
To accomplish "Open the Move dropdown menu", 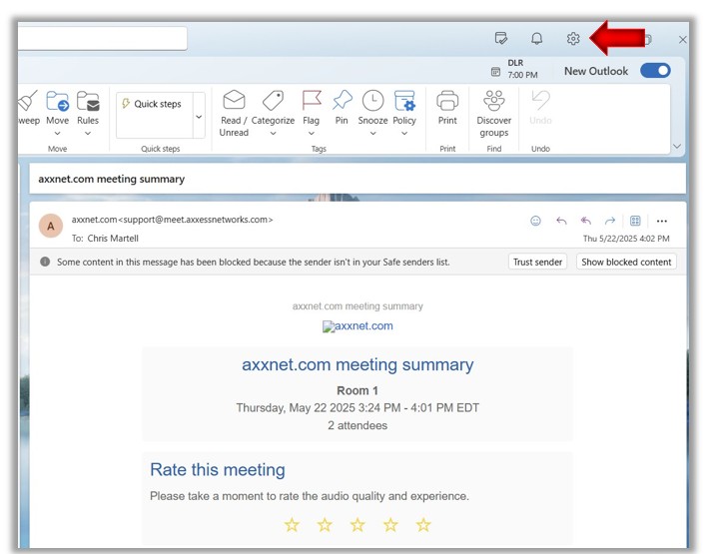I will (57, 132).
